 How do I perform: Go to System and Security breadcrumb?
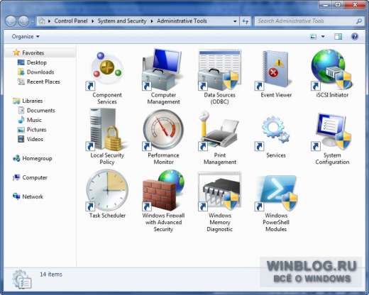(x=122, y=21)
